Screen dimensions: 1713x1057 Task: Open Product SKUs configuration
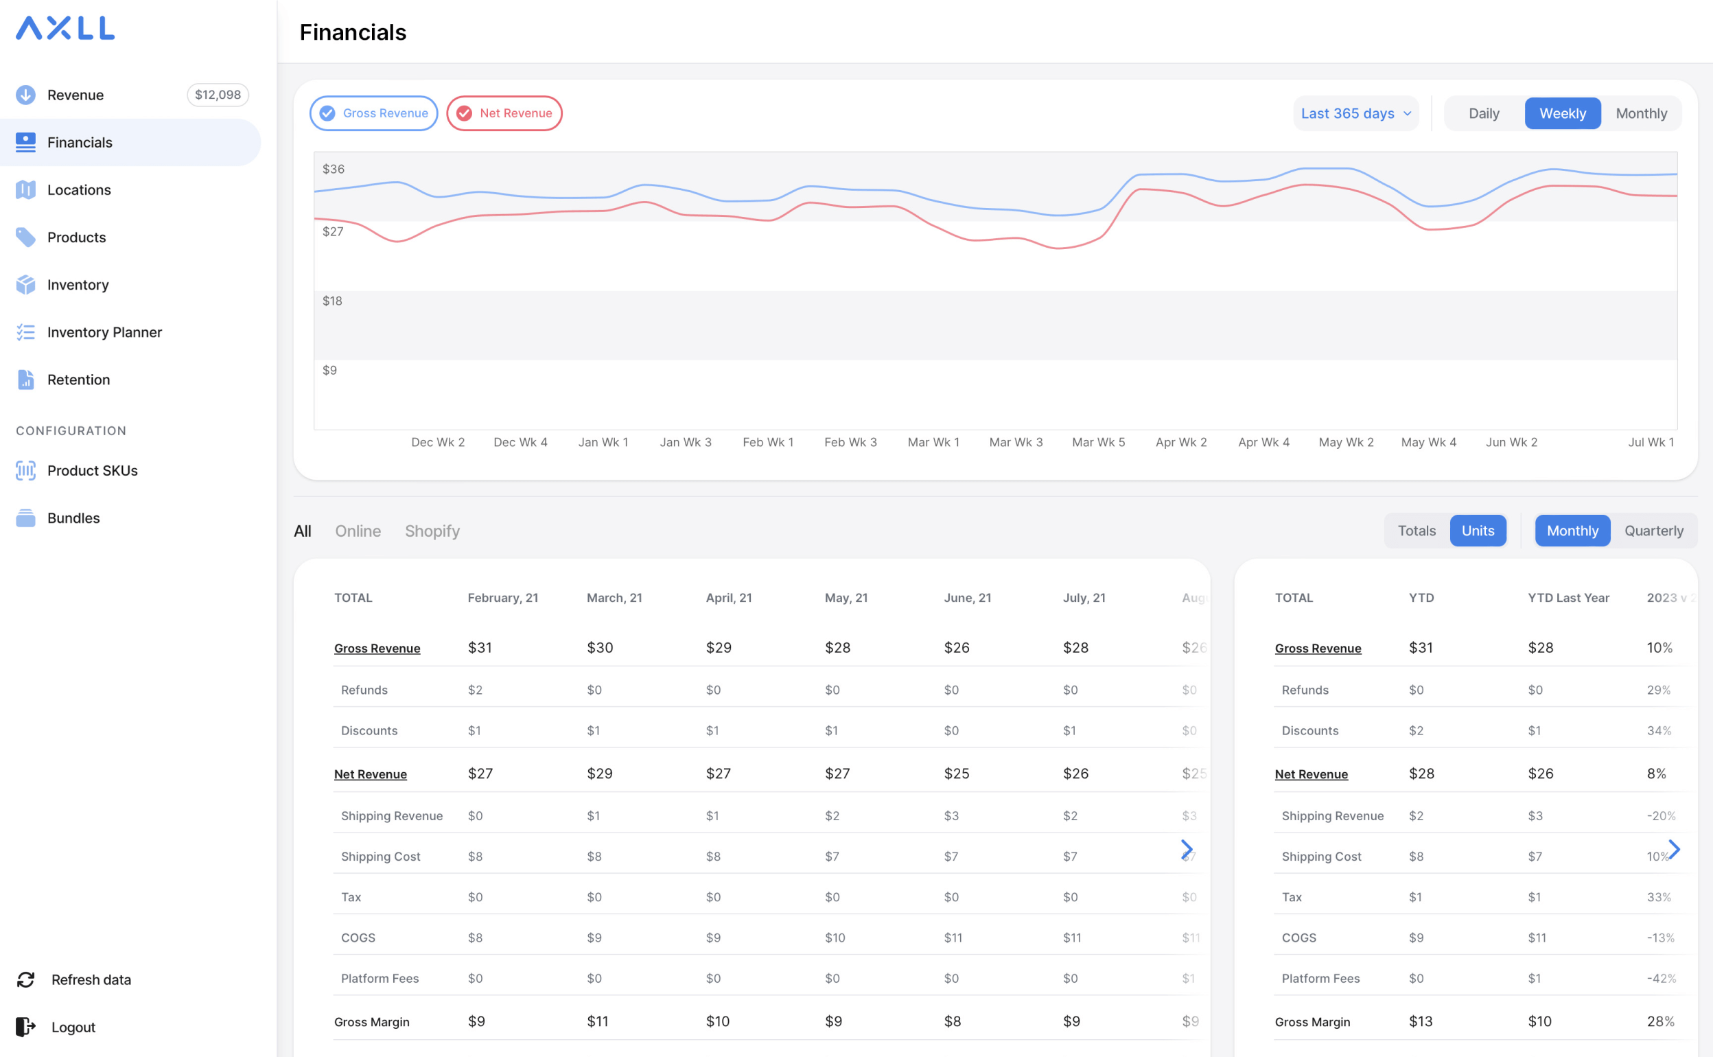click(130, 470)
